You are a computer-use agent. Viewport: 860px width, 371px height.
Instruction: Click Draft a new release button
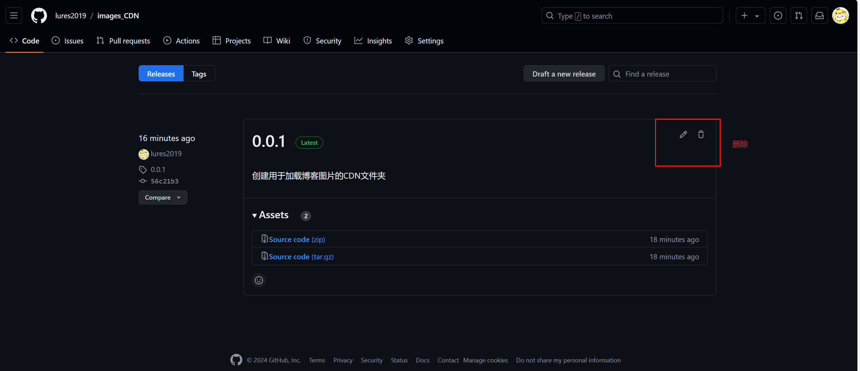pyautogui.click(x=564, y=73)
